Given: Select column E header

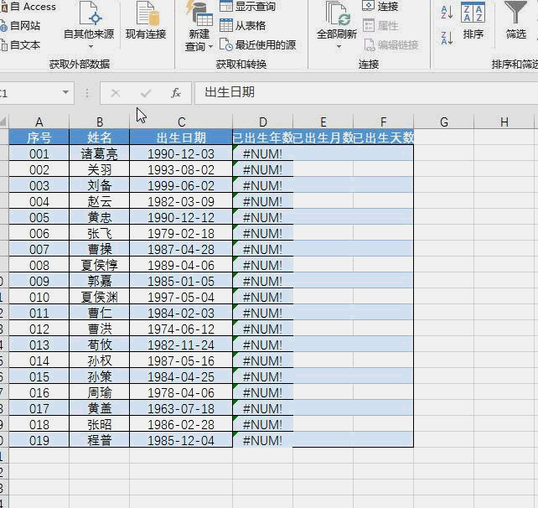Looking at the screenshot, I should click(323, 122).
